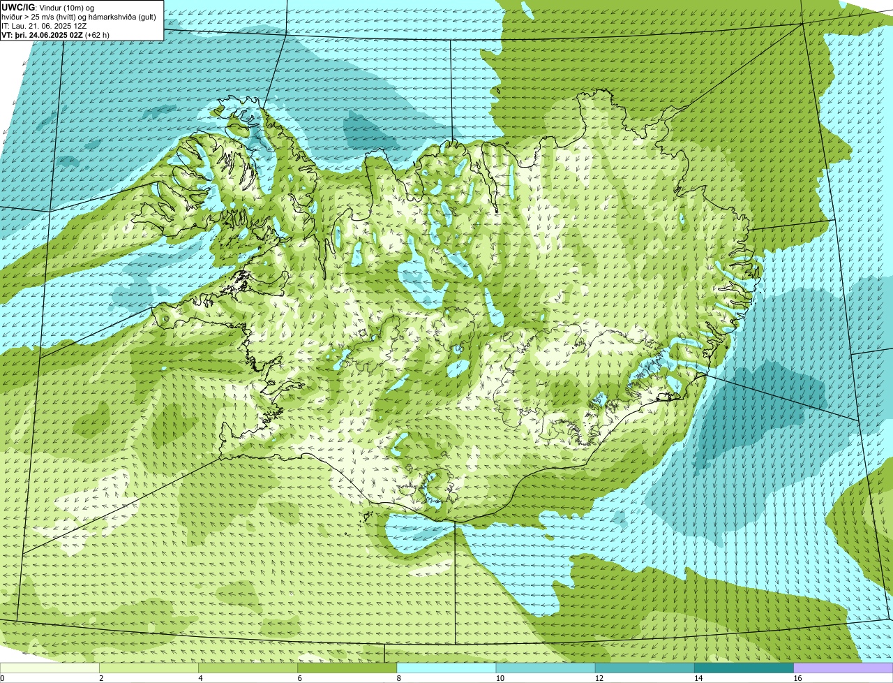Click the legend tick label "8"
This screenshot has height=683, width=893.
click(398, 678)
